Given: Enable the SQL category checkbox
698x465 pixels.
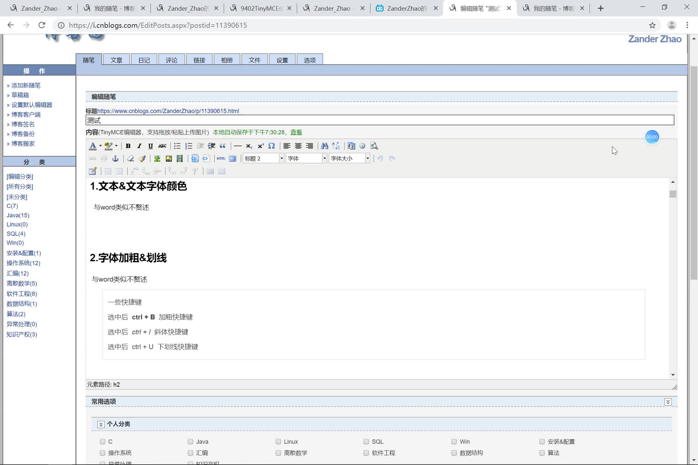Looking at the screenshot, I should 366,441.
